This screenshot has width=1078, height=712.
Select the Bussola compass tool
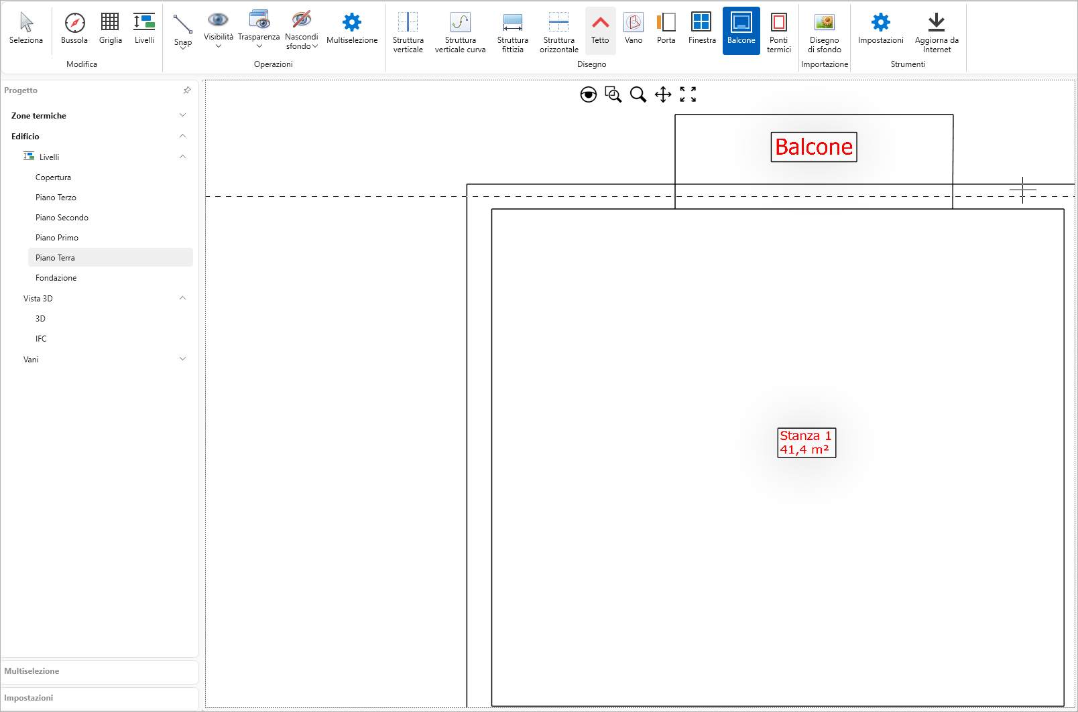74,29
